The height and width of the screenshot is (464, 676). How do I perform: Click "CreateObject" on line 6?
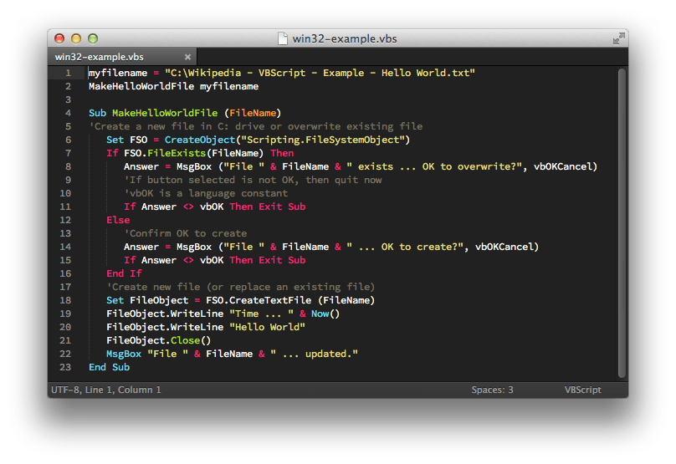200,140
